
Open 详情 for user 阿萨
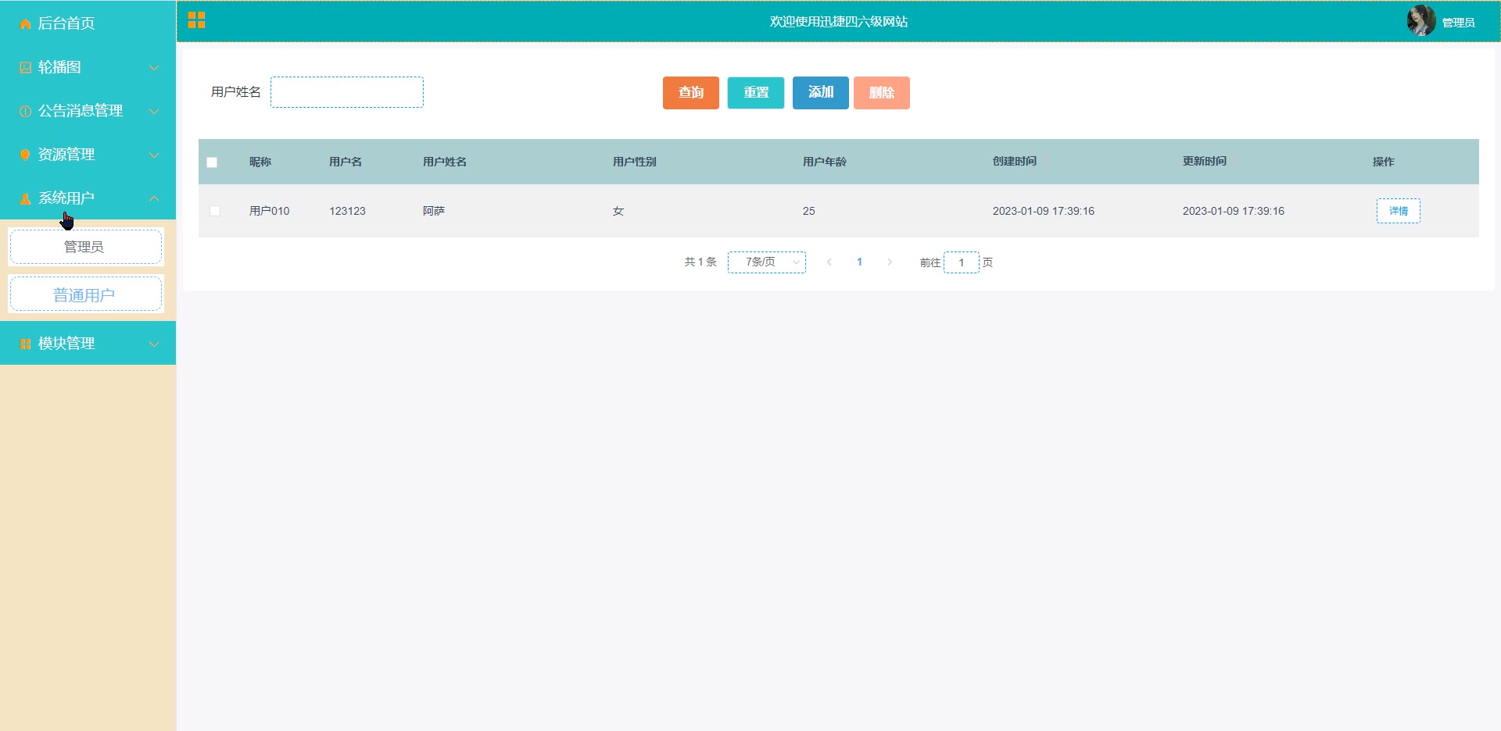pos(1398,211)
